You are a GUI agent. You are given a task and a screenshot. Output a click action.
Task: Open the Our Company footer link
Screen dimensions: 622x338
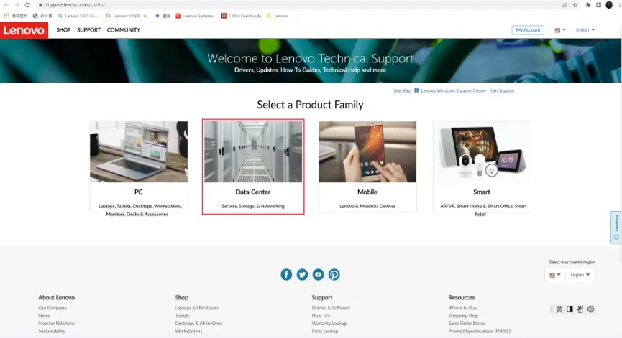(x=52, y=308)
